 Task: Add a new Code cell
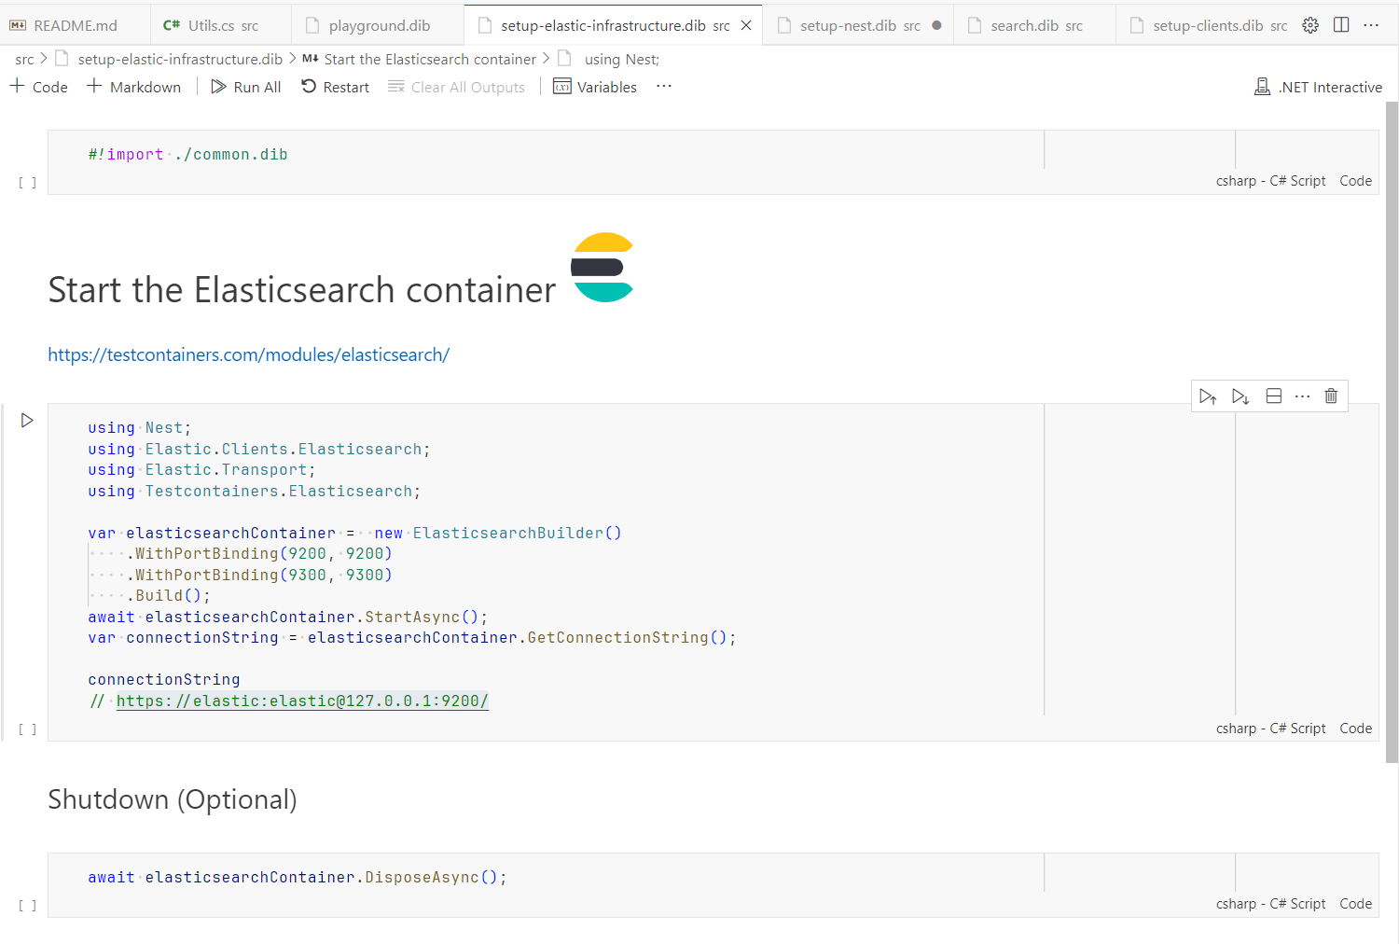click(x=39, y=87)
